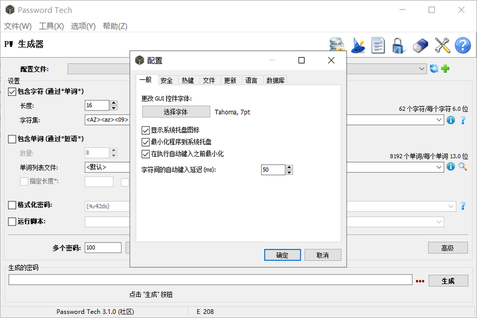Uncheck 显示系统托盘图标 option
The image size is (477, 318).
145,130
